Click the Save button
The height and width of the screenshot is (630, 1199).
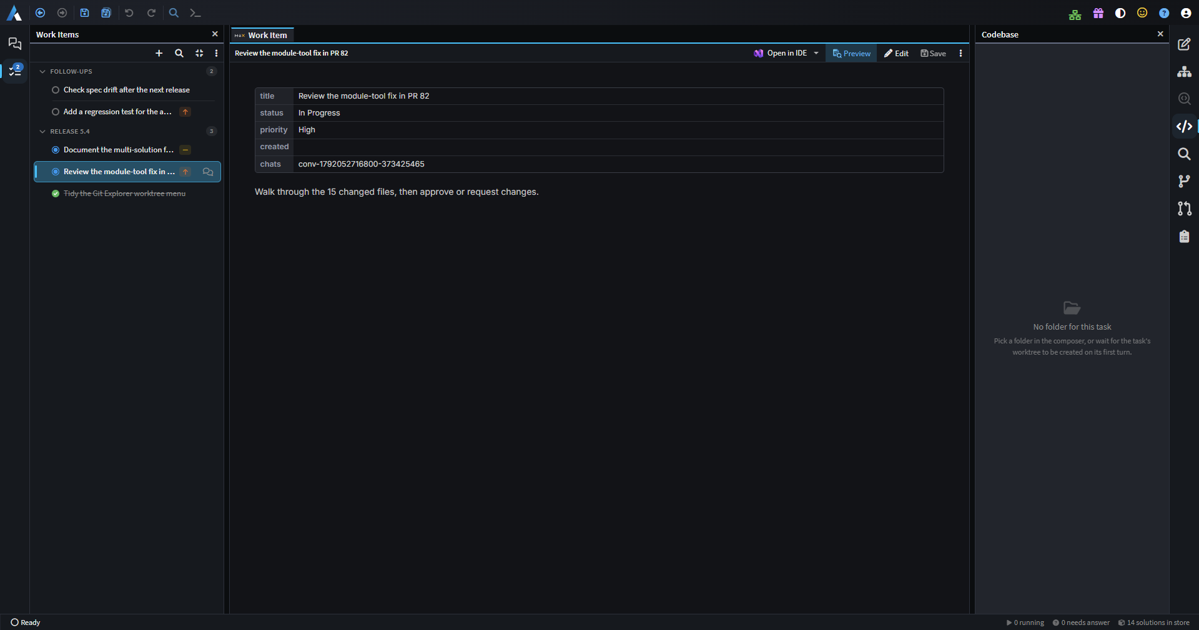point(933,54)
